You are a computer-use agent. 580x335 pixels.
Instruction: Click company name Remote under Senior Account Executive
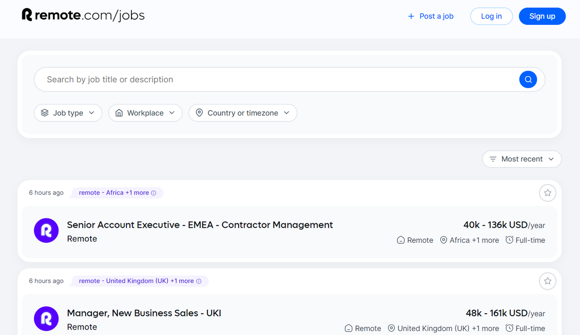click(82, 239)
